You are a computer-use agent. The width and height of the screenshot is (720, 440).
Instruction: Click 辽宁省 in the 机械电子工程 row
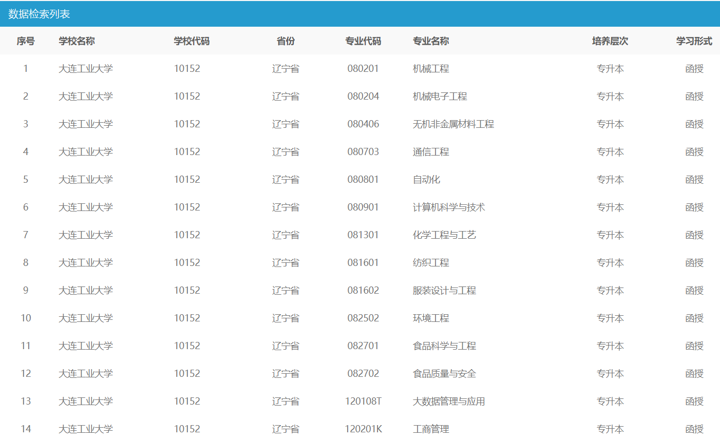click(286, 97)
